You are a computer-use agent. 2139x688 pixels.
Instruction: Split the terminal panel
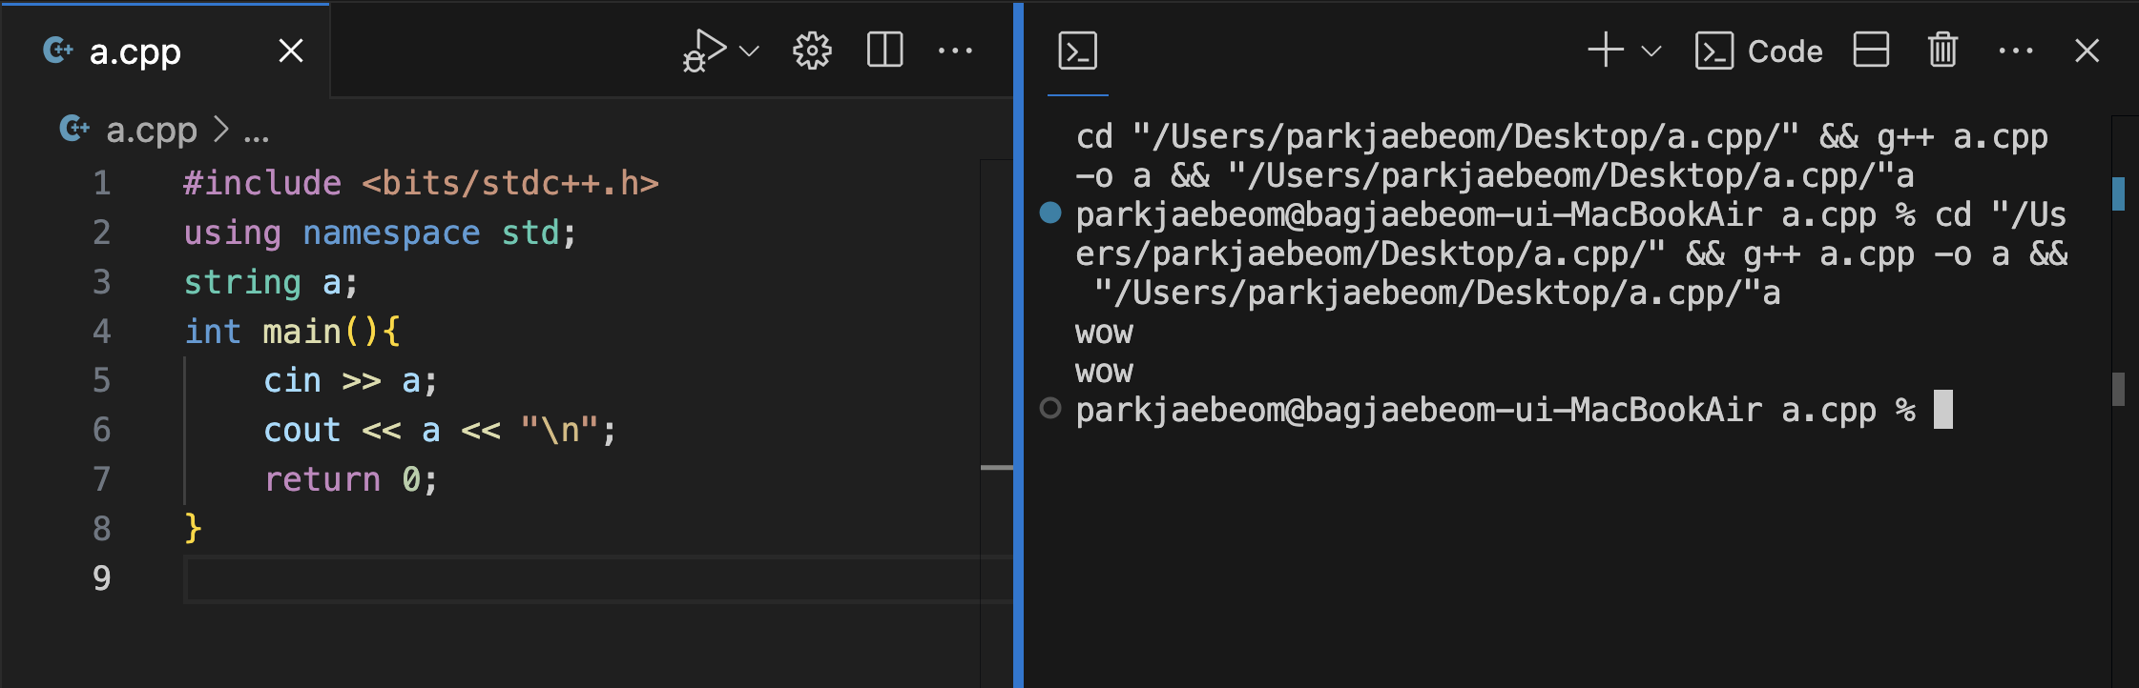coord(1871,50)
